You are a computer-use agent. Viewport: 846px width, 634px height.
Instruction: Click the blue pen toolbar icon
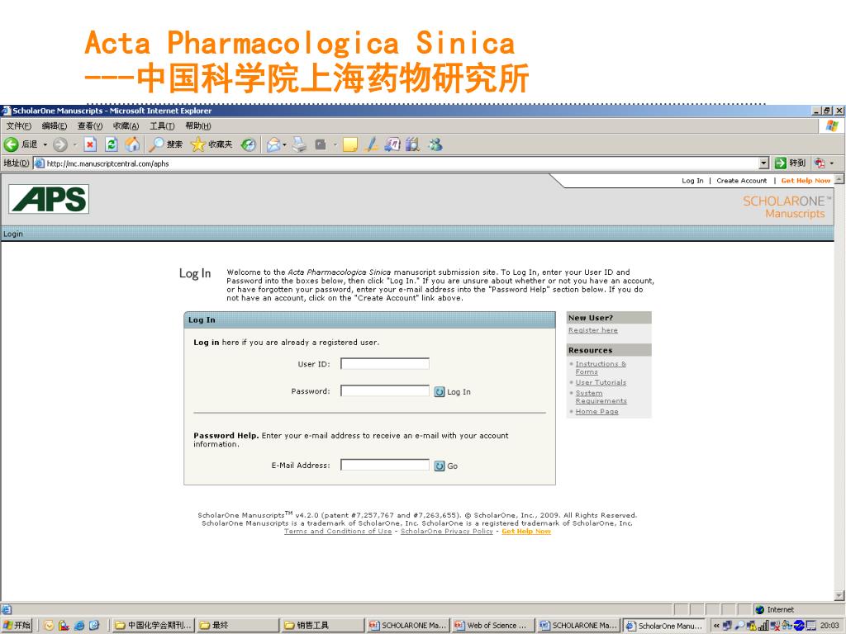pos(371,144)
